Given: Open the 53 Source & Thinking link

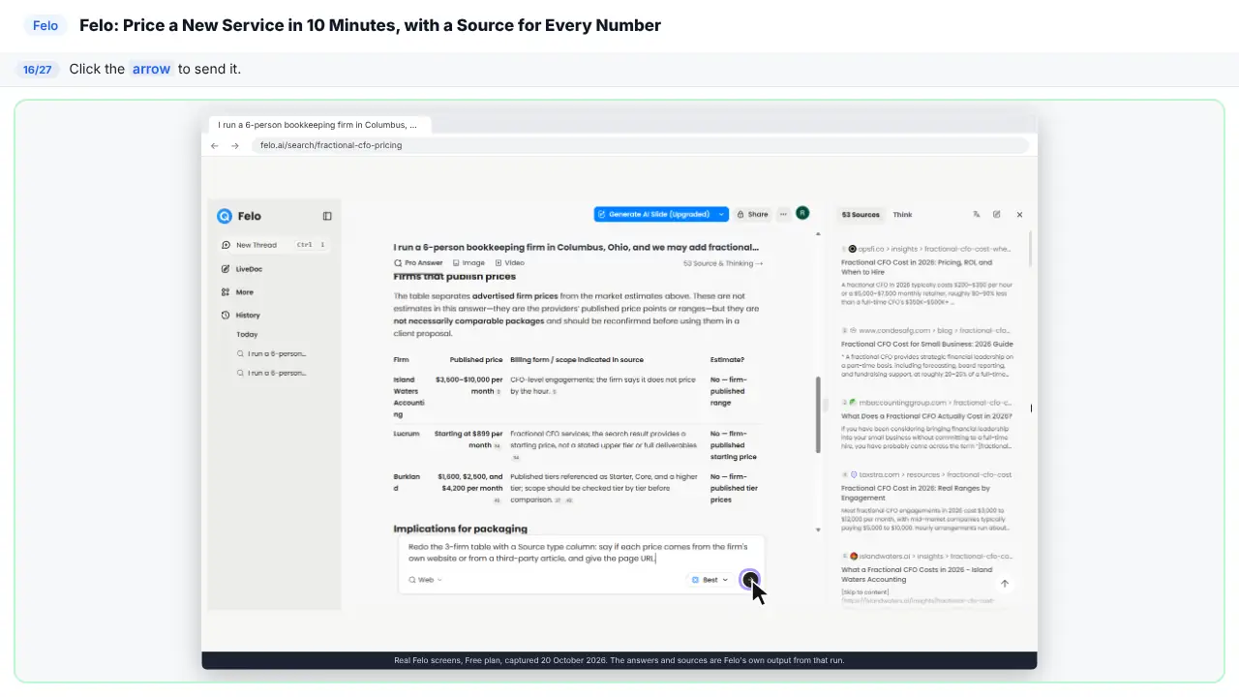Looking at the screenshot, I should pyautogui.click(x=723, y=263).
